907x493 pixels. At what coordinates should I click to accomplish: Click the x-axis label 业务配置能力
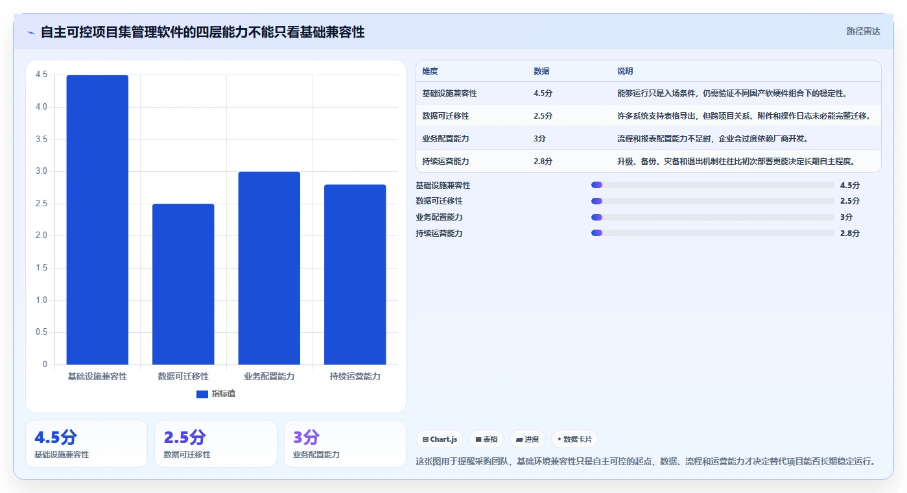click(x=269, y=376)
